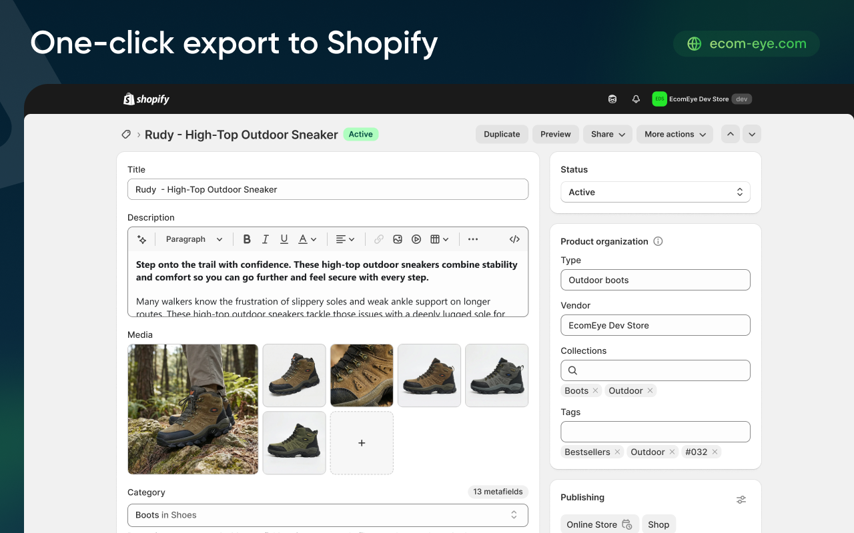The image size is (854, 533).
Task: Click the more formatting options ellipsis
Action: 473,239
